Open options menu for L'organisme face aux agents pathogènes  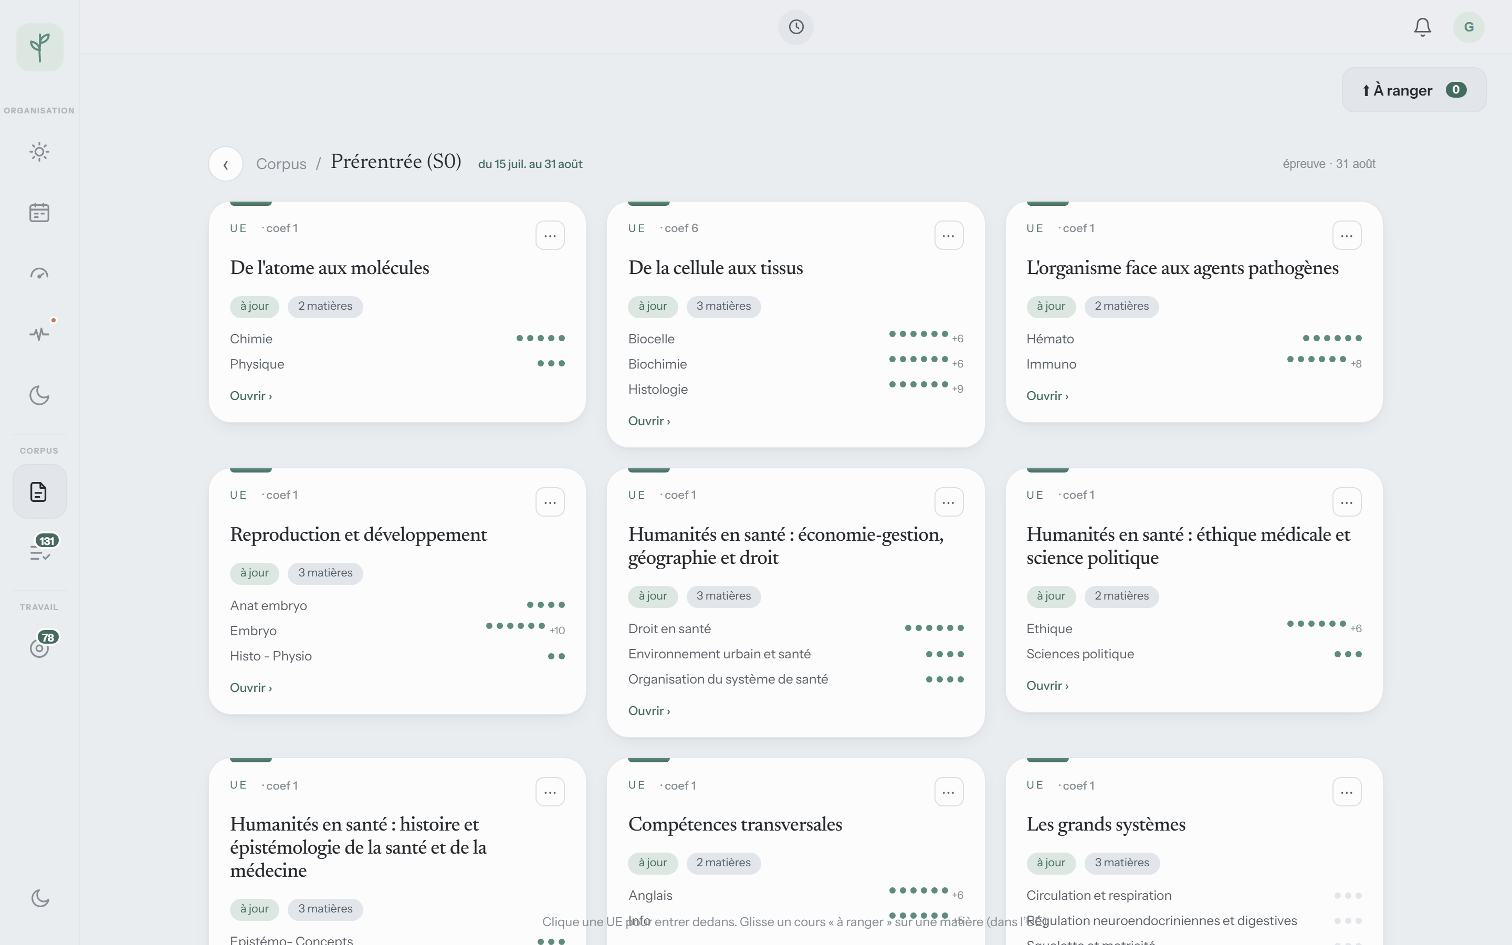pyautogui.click(x=1347, y=236)
